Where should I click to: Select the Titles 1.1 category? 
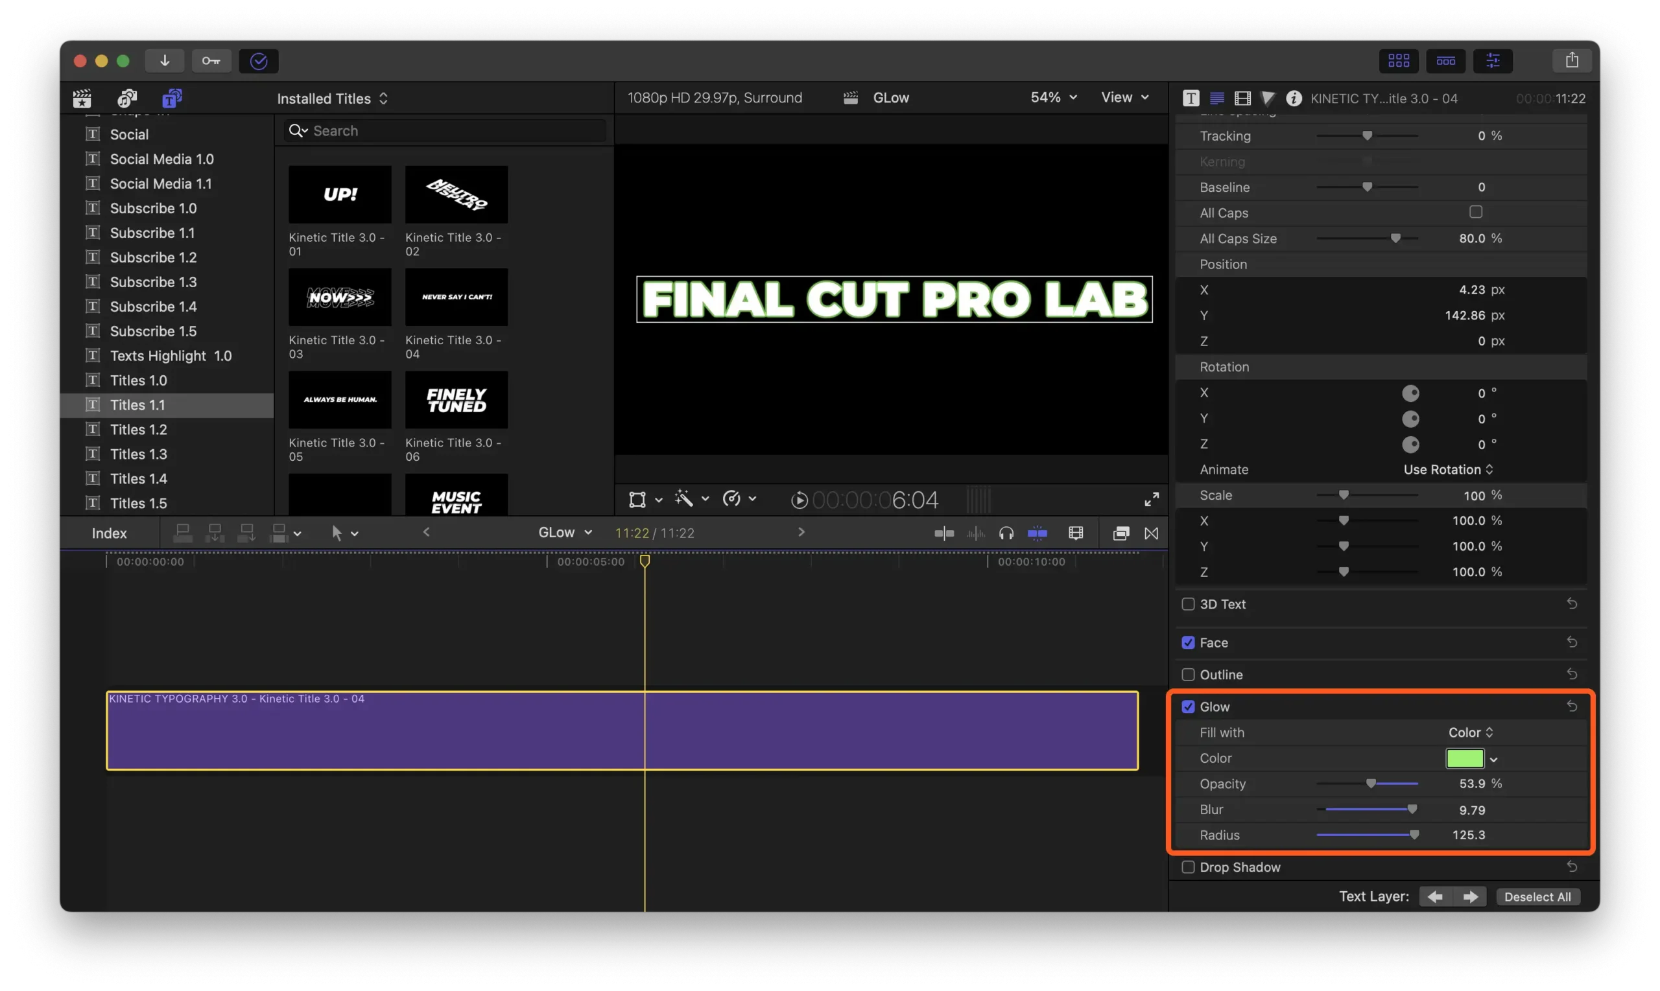click(167, 404)
